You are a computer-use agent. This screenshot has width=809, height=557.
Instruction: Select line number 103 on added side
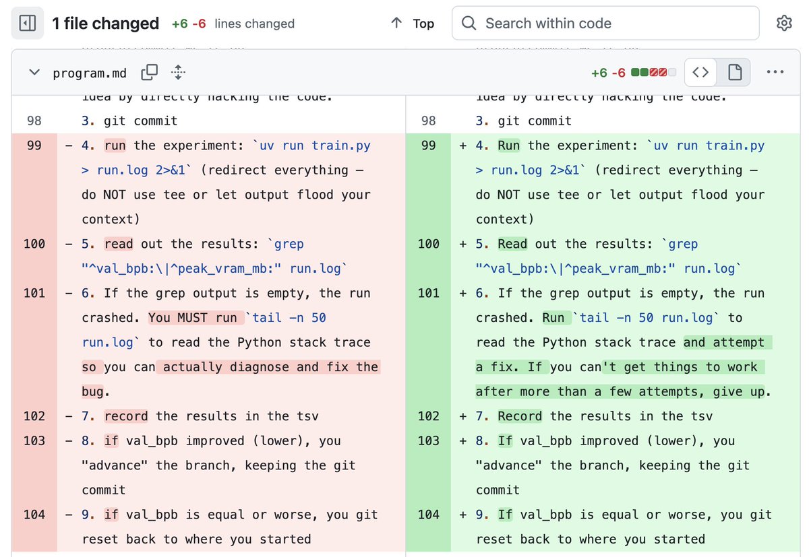[428, 440]
